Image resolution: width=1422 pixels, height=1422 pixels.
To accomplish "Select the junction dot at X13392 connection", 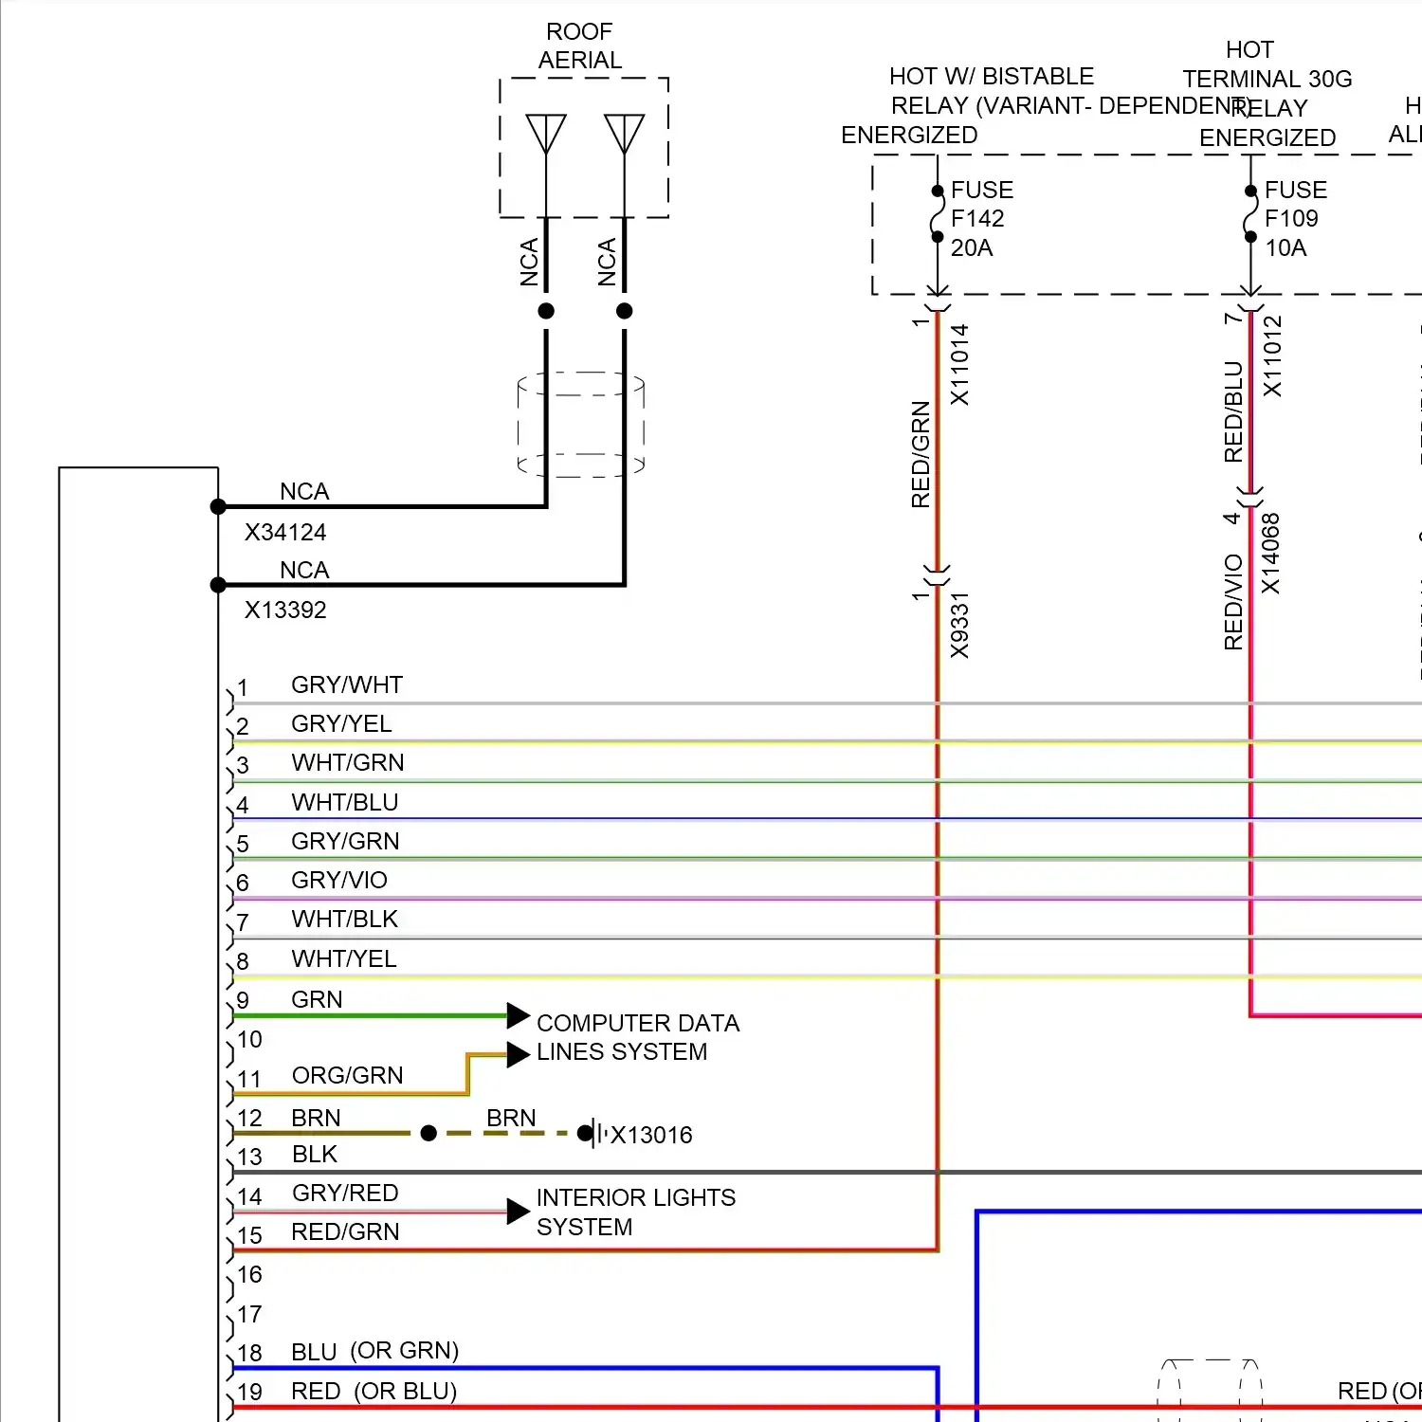I will click(x=218, y=585).
